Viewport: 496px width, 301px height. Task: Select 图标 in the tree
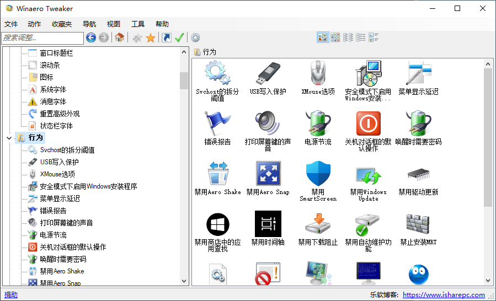click(x=46, y=77)
